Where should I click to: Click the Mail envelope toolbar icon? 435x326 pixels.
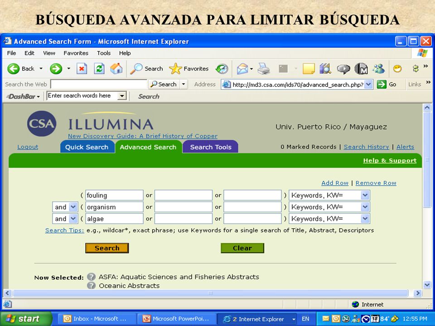point(242,68)
